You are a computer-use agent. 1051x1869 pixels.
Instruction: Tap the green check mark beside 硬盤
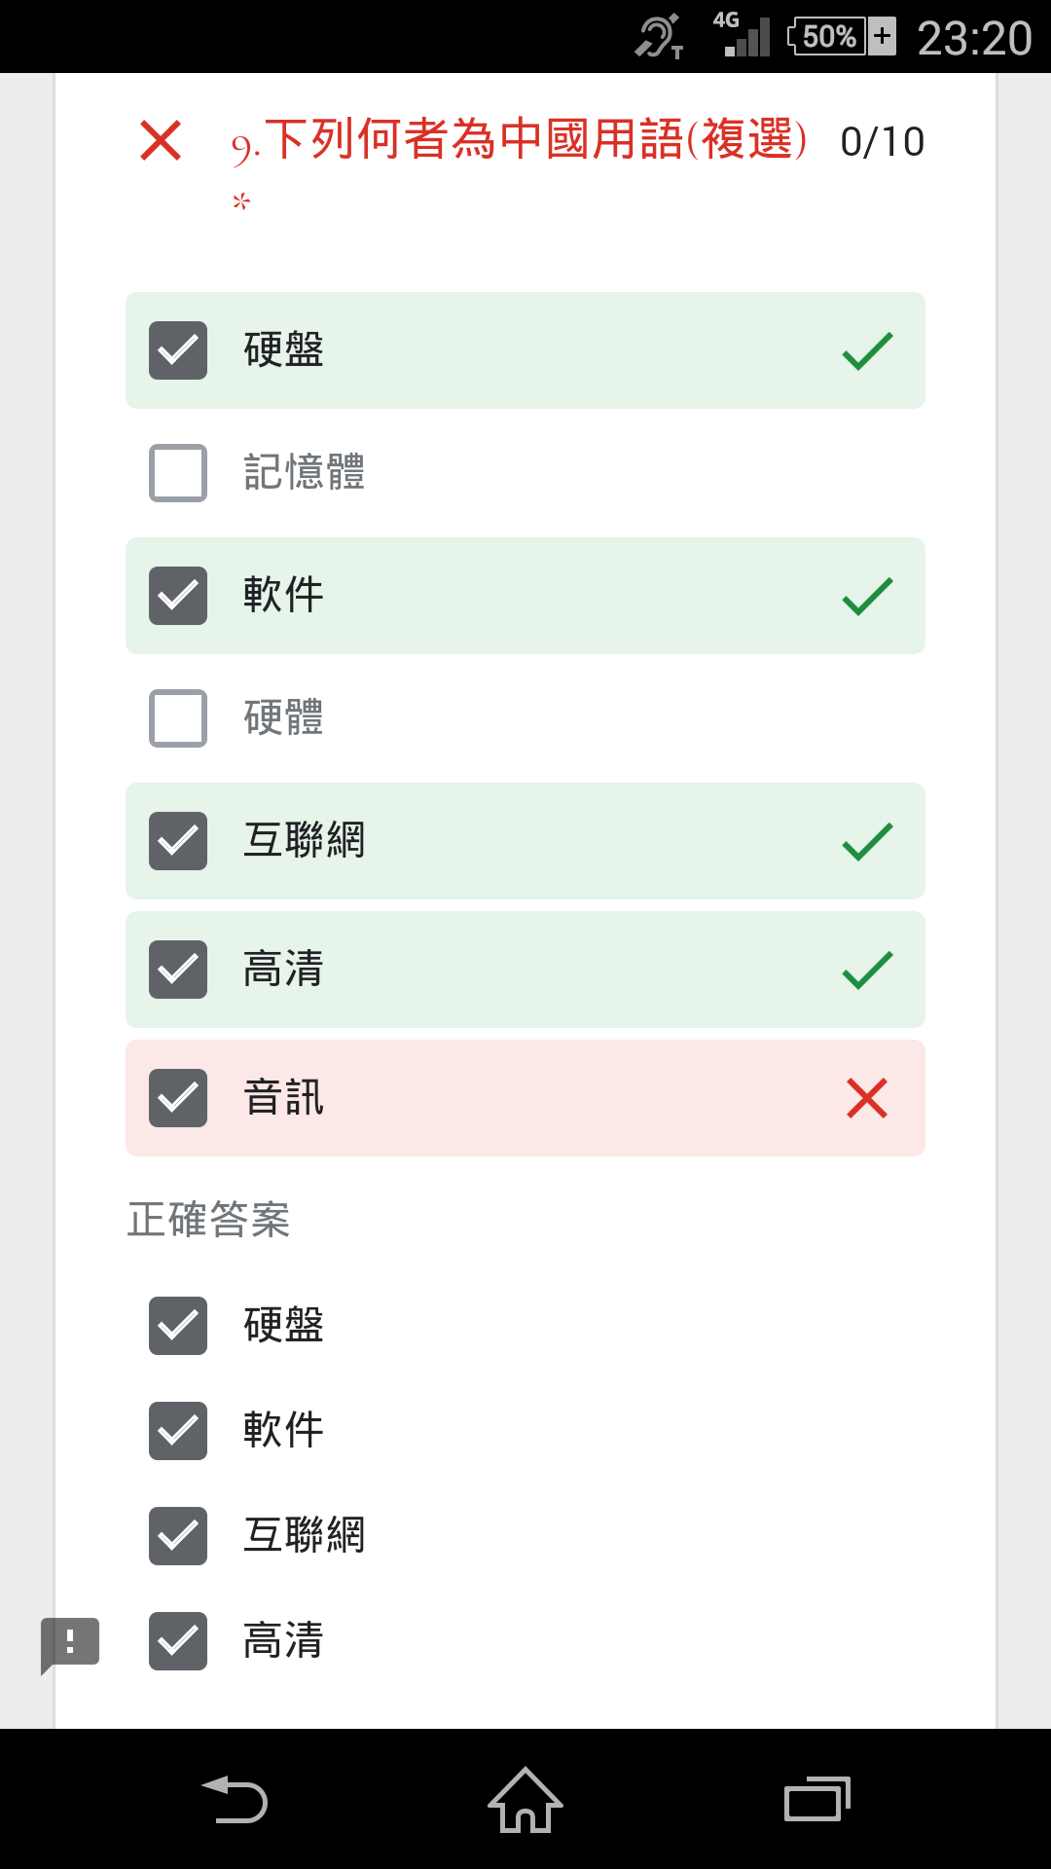click(x=867, y=350)
